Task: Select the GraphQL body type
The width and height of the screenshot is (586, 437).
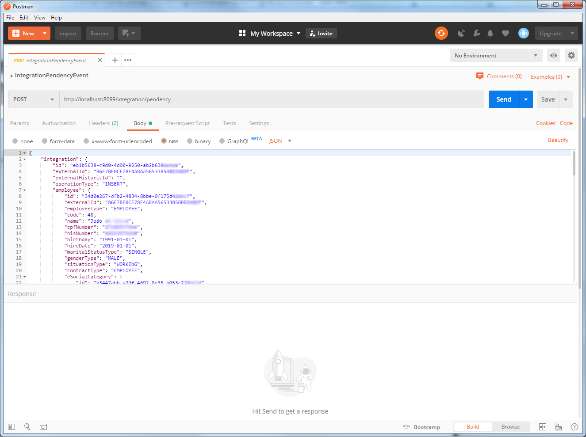Action: pyautogui.click(x=222, y=141)
